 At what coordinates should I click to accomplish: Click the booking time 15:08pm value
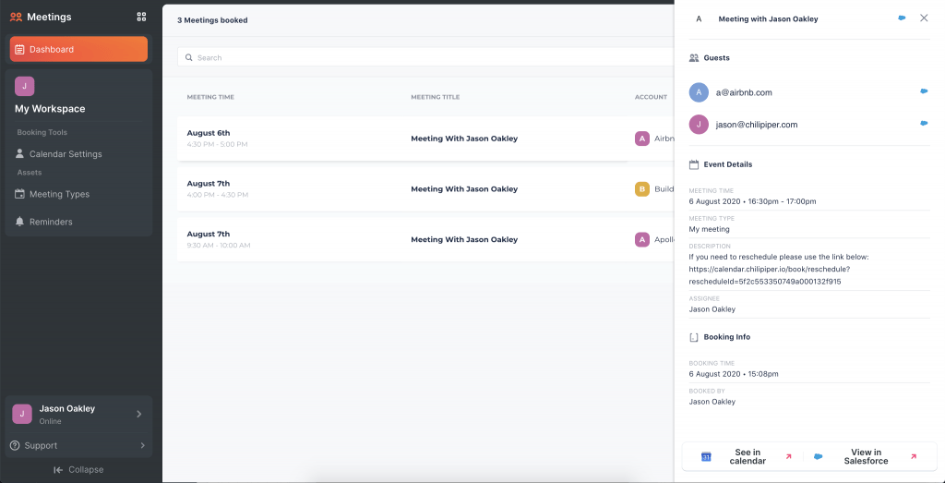(x=734, y=374)
